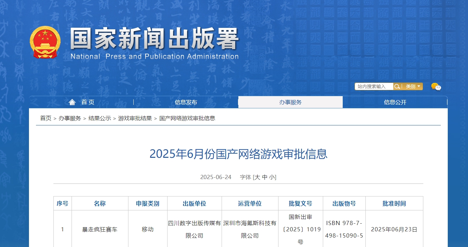The image size is (468, 247).
Task: Open the 信息发布 navigation tab
Action: pos(186,102)
